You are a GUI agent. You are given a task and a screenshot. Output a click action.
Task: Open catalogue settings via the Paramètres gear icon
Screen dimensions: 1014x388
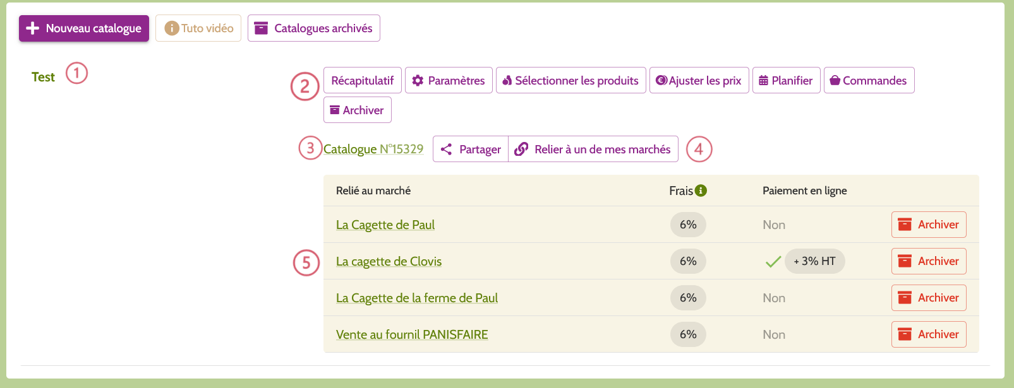[419, 80]
